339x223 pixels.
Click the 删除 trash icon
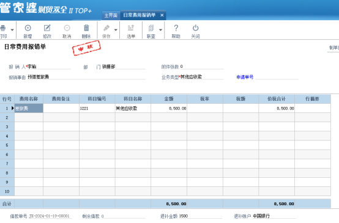[86, 28]
